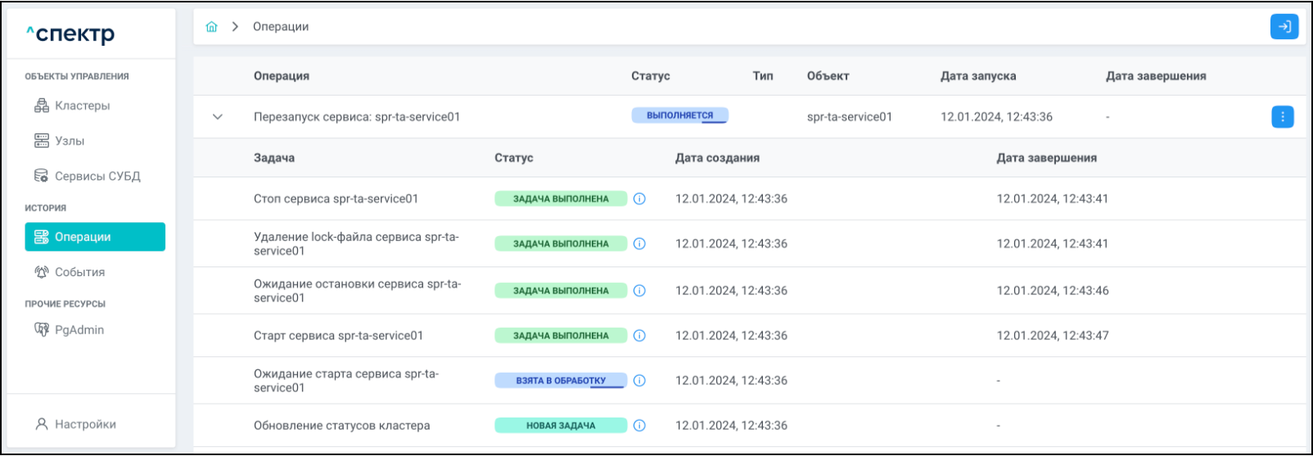
Task: Open События in the sidebar
Action: click(x=79, y=272)
